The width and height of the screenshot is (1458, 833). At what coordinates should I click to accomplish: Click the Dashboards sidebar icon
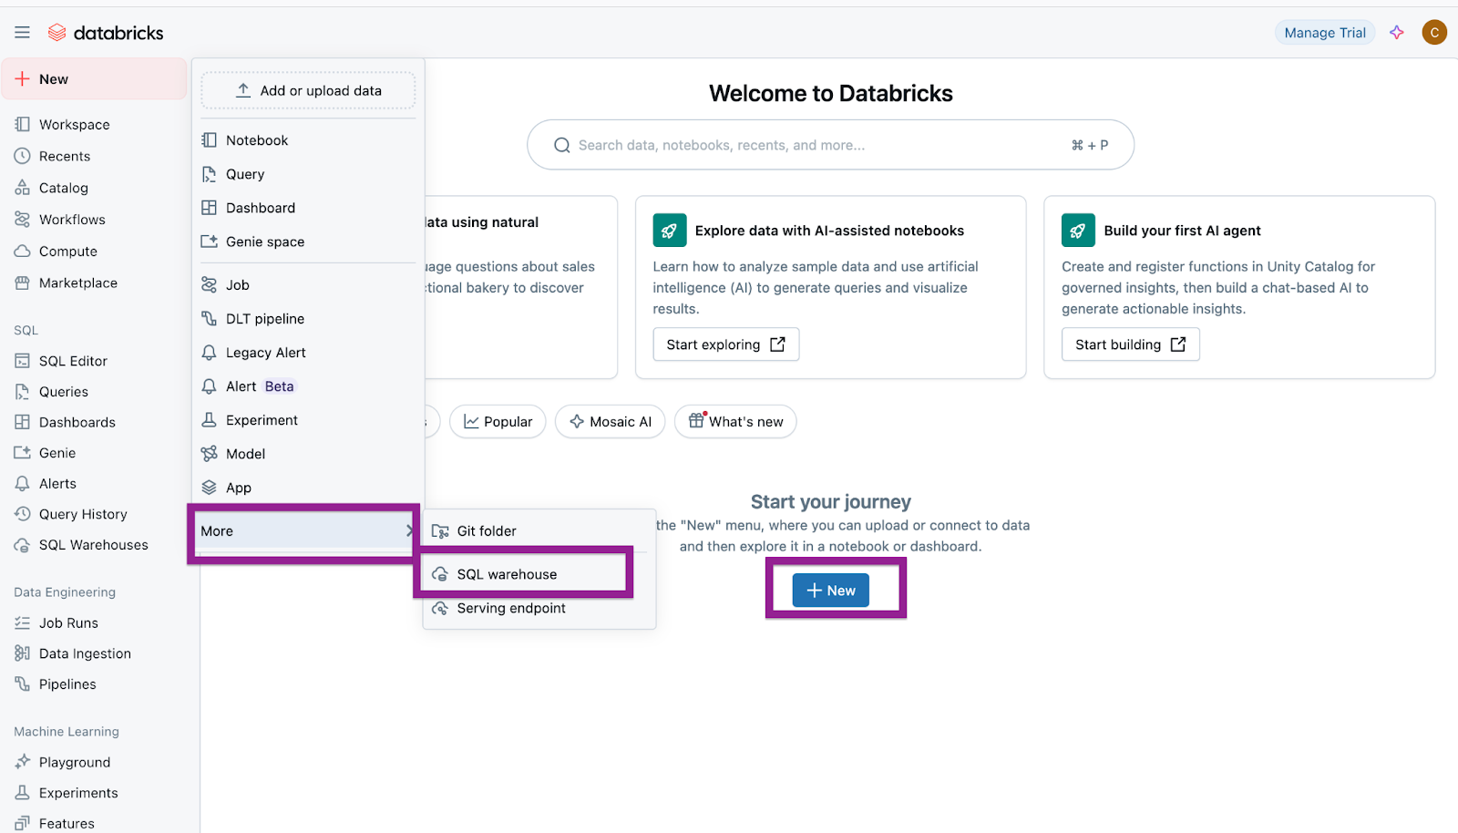click(22, 422)
